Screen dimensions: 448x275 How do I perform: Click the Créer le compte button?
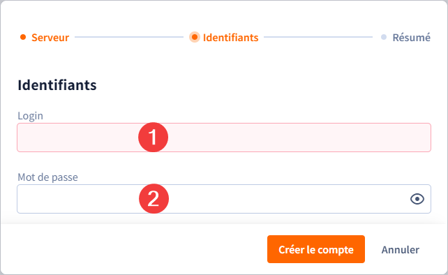click(316, 249)
